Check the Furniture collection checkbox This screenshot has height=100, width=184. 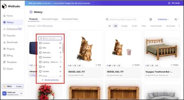coord(40,43)
